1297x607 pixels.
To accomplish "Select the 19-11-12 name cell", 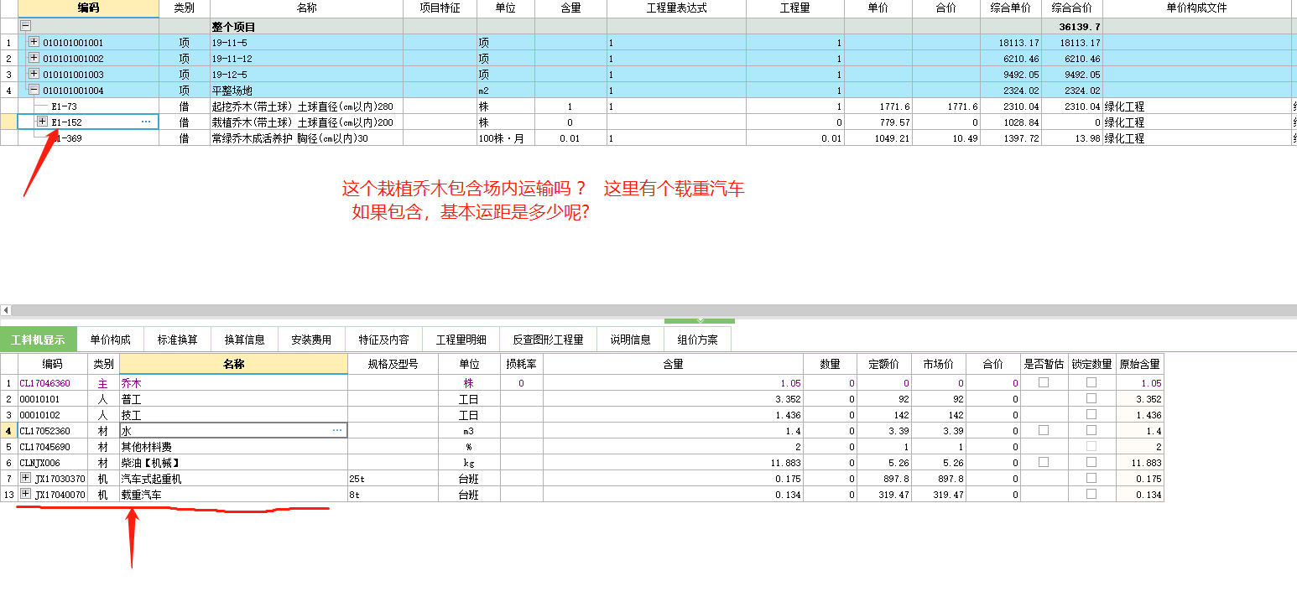I will click(x=306, y=59).
